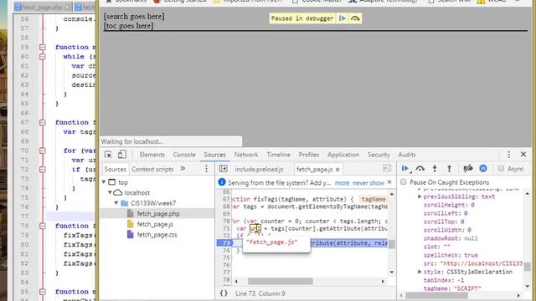
Task: Resume script from Paused in debugger overlay
Action: (343, 18)
